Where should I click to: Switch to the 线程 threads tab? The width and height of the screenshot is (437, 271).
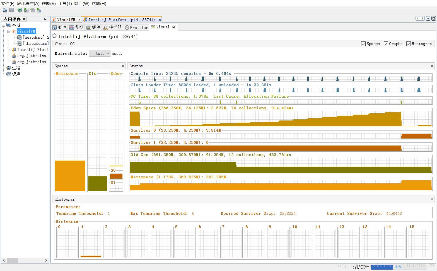(93, 27)
